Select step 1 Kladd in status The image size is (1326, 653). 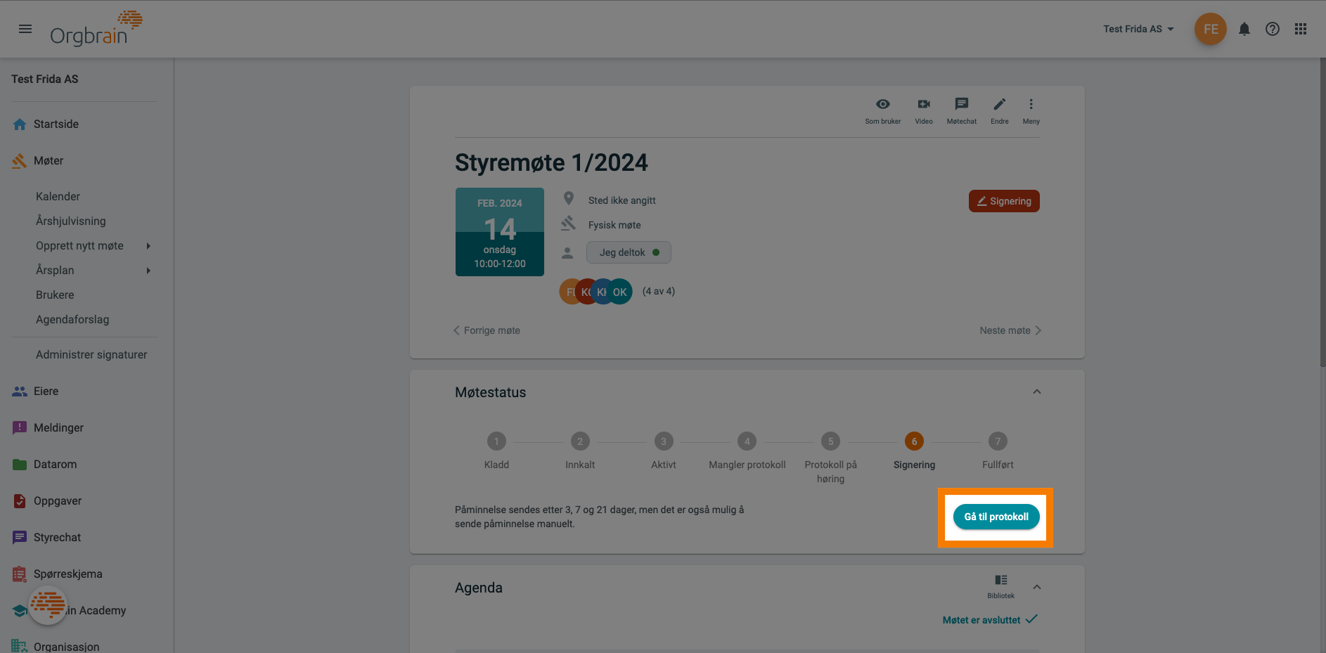click(x=496, y=441)
